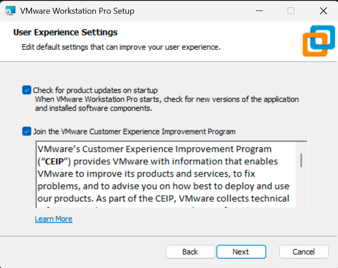
Task: Click inside the CEIP description text box
Action: [x=165, y=174]
